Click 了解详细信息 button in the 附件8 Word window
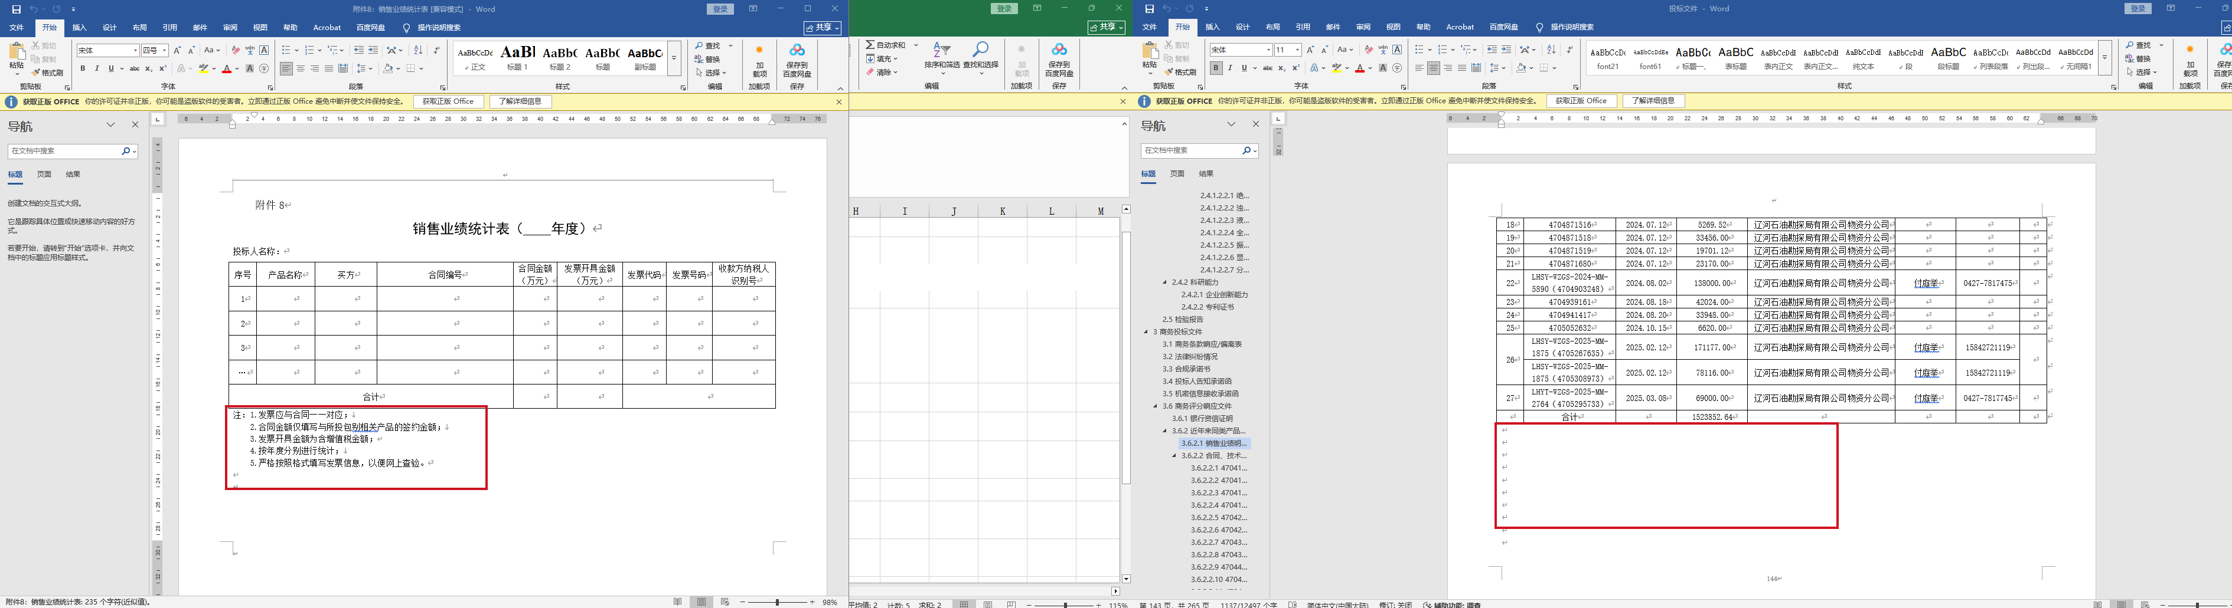The height and width of the screenshot is (608, 2232). pos(521,101)
